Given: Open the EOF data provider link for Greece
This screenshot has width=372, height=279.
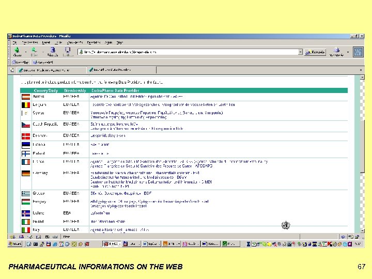Looking at the screenshot, I should click(x=121, y=193).
